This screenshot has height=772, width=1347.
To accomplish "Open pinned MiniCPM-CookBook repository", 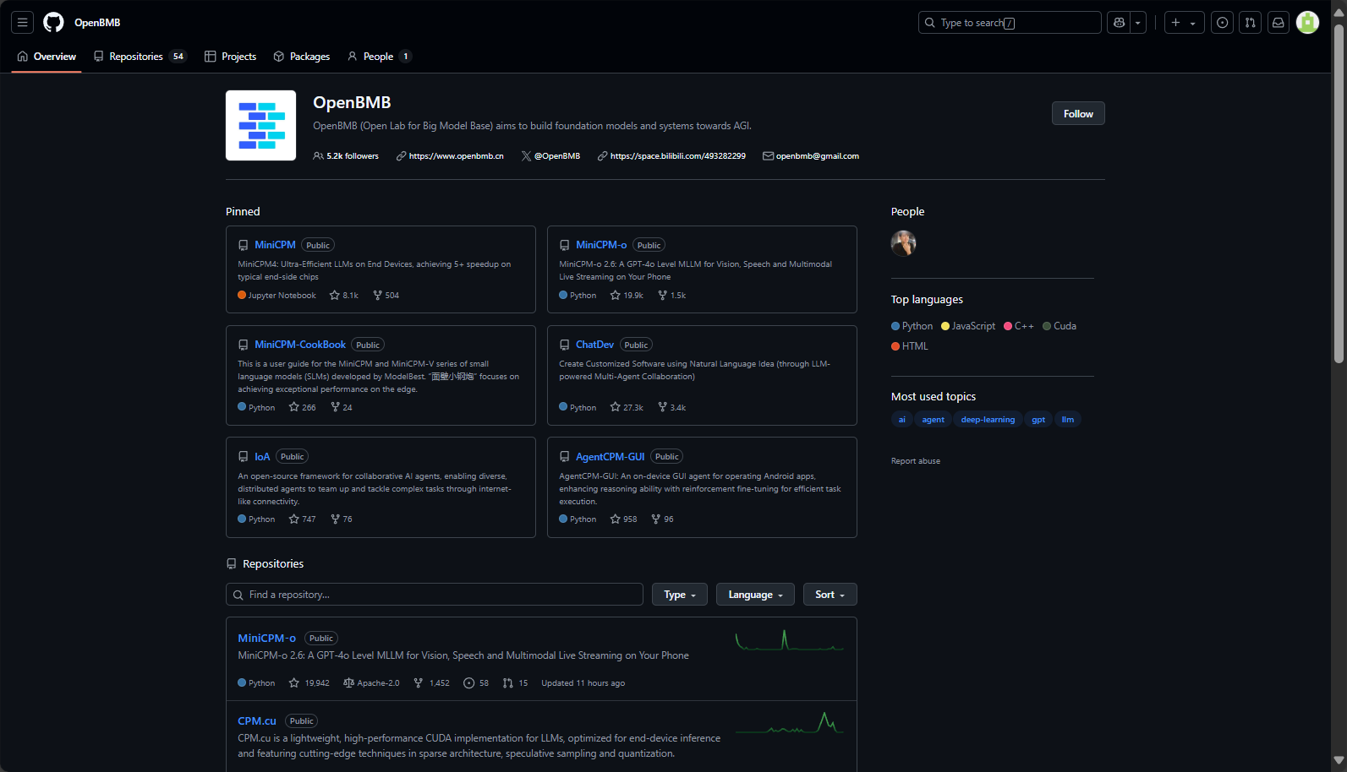I will pyautogui.click(x=300, y=345).
